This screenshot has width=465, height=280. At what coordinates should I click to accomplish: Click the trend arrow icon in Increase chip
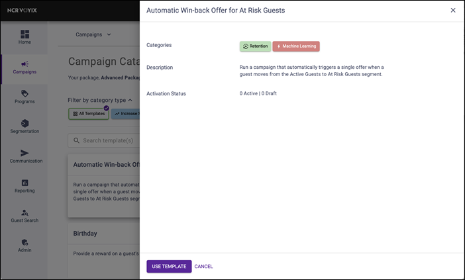click(x=117, y=114)
